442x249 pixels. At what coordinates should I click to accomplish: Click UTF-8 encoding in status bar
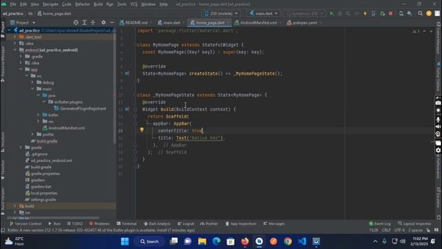pos(399,230)
